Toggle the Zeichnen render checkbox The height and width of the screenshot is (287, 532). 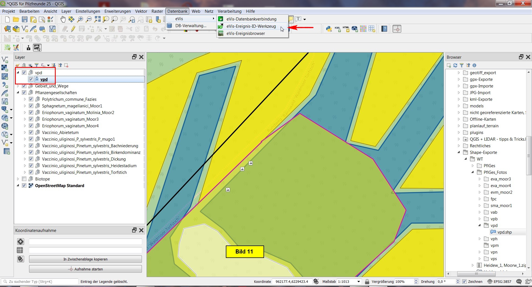pyautogui.click(x=464, y=281)
